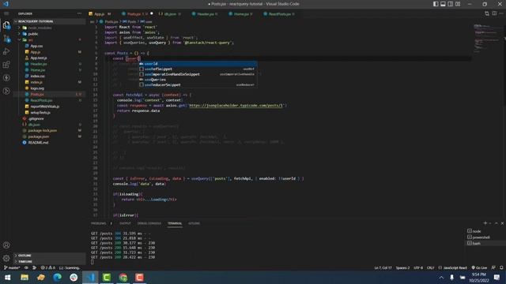Screen dimensions: 506x284
Task: Switch to the Home.jsx editor tab
Action: click(240, 14)
